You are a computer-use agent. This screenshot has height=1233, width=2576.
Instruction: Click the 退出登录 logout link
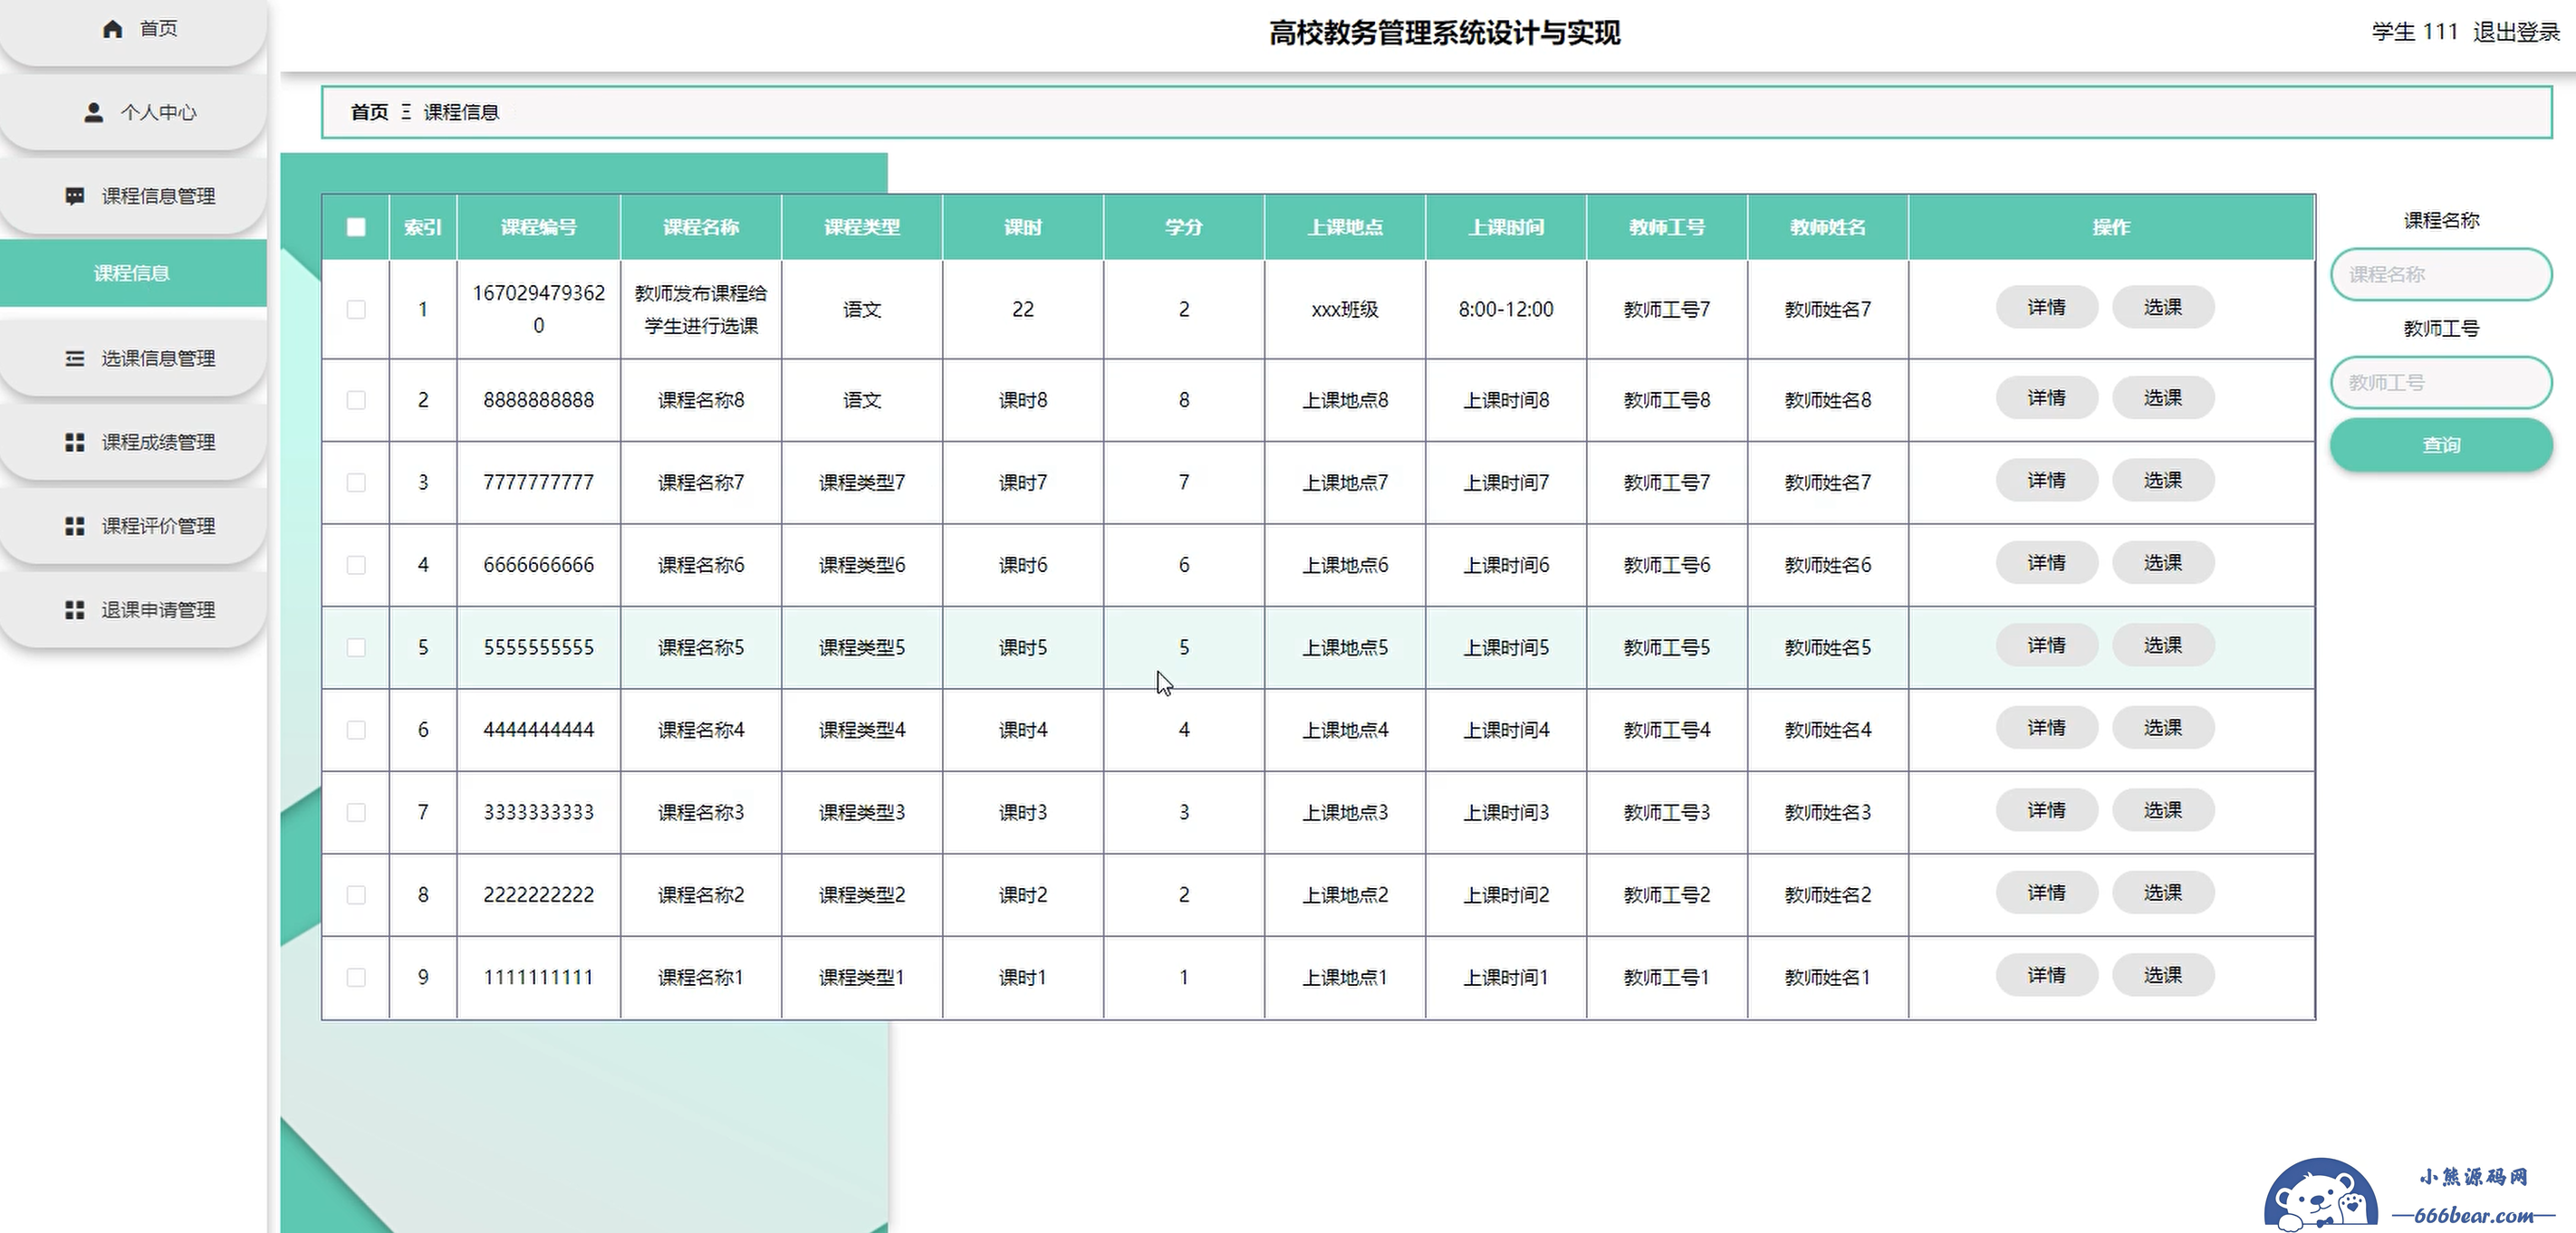[2515, 32]
